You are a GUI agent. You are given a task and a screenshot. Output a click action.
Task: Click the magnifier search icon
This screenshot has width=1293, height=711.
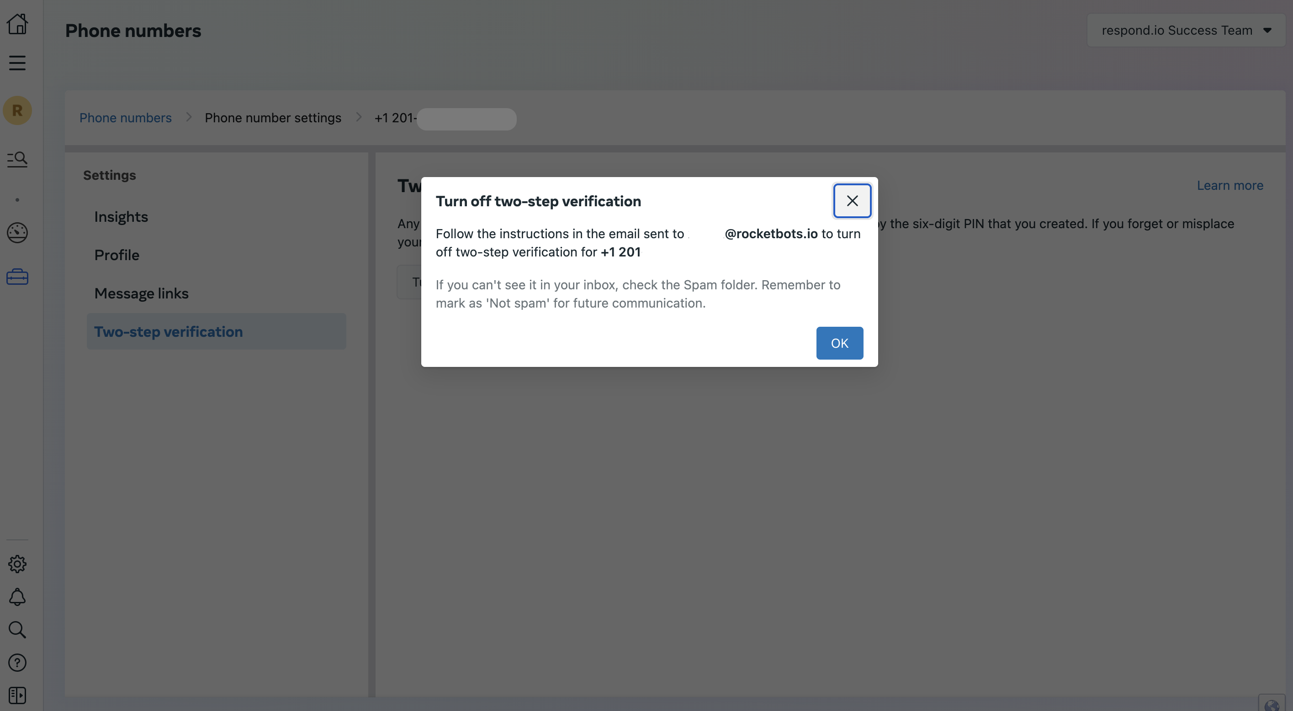(x=17, y=629)
